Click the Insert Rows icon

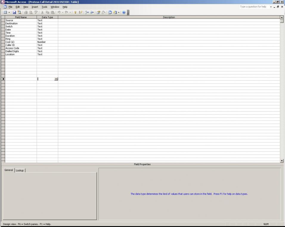(87, 12)
